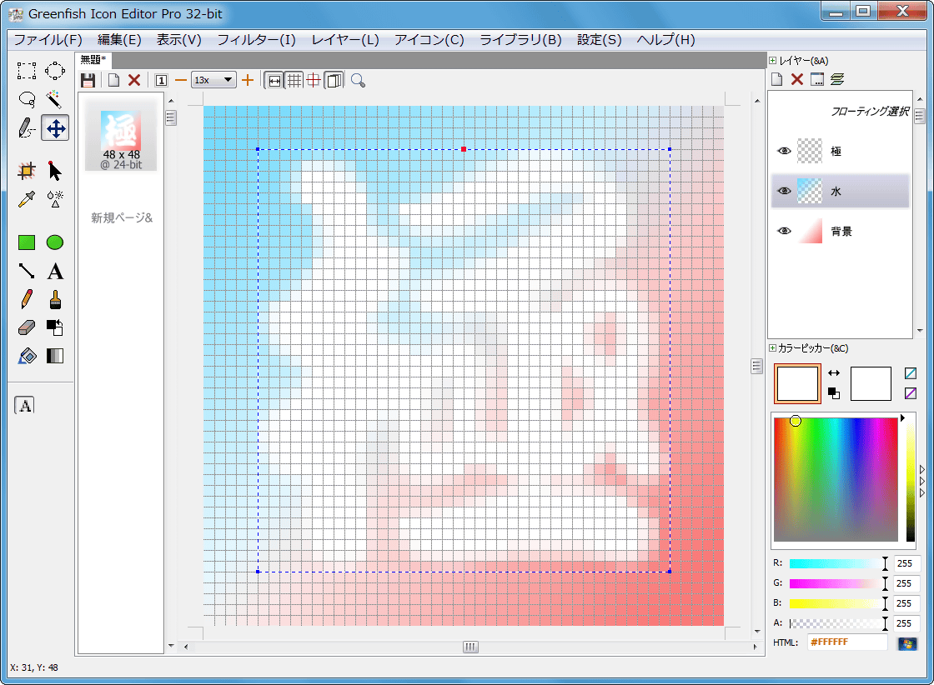
Task: Save the document with floppy icon
Action: [x=88, y=80]
